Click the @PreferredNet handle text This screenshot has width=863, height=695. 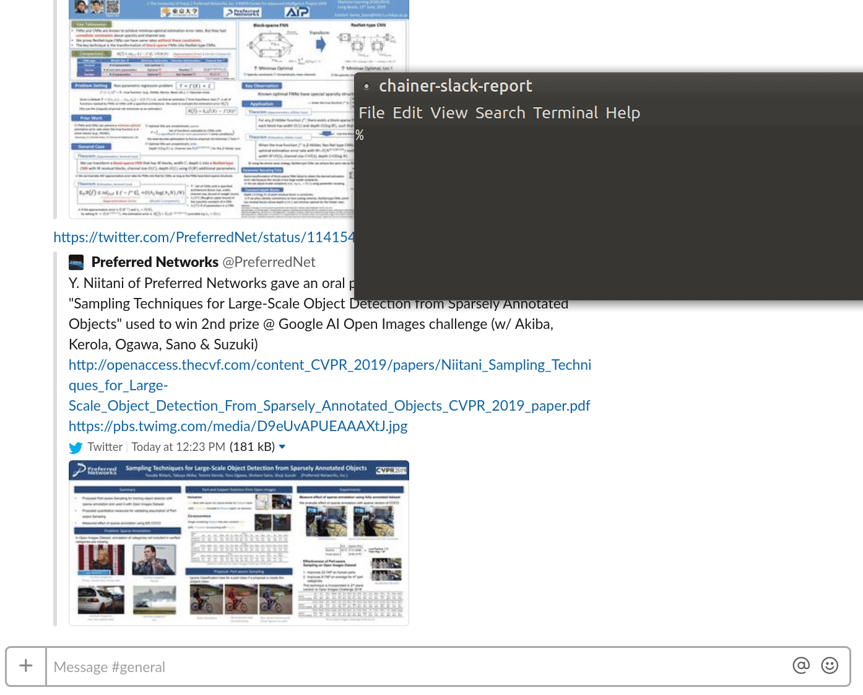[x=269, y=262]
